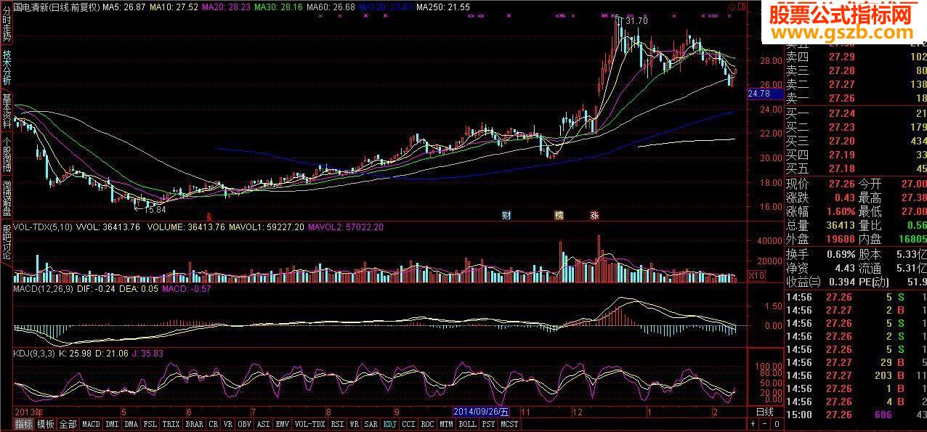Select the 买五 bid row at 27.18
The image size is (927, 432).
[856, 168]
